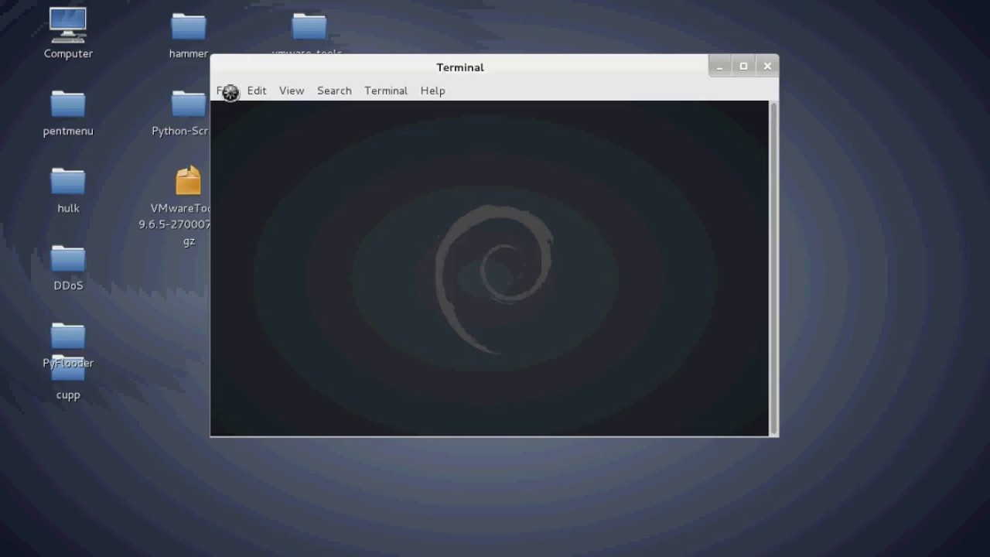Maximize the Terminal window

[x=744, y=67]
